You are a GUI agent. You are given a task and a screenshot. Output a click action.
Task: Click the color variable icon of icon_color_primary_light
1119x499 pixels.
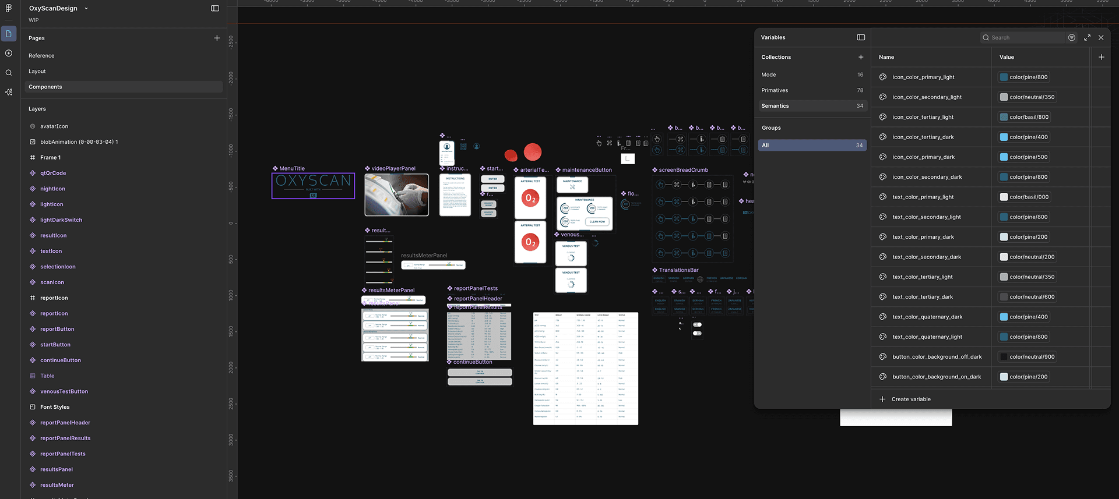883,77
